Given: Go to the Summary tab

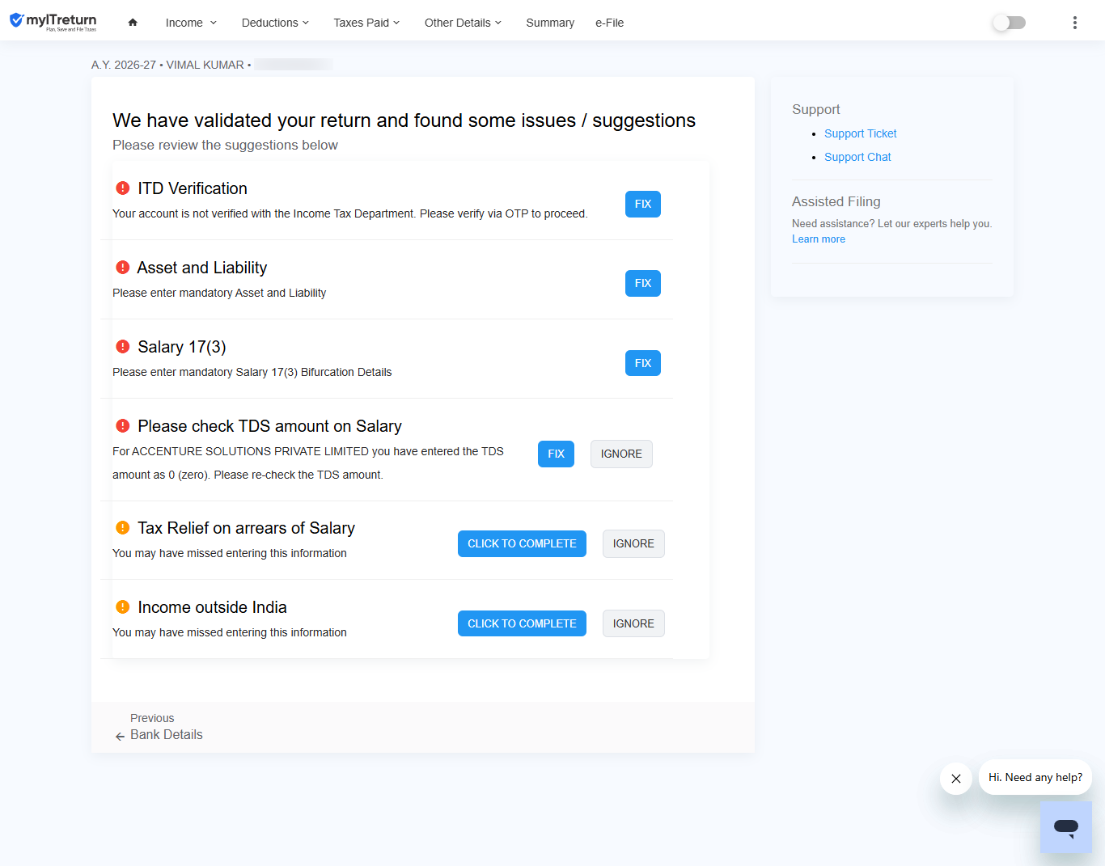Looking at the screenshot, I should (550, 23).
